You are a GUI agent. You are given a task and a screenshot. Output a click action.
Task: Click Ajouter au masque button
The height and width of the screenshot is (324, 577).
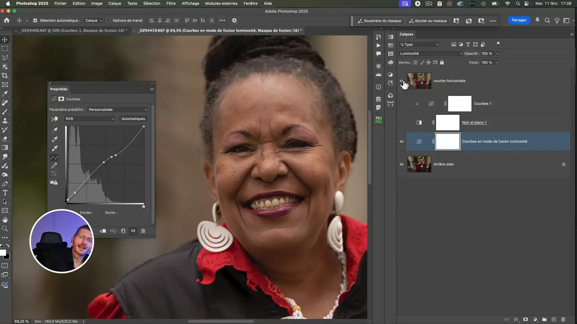pos(428,21)
